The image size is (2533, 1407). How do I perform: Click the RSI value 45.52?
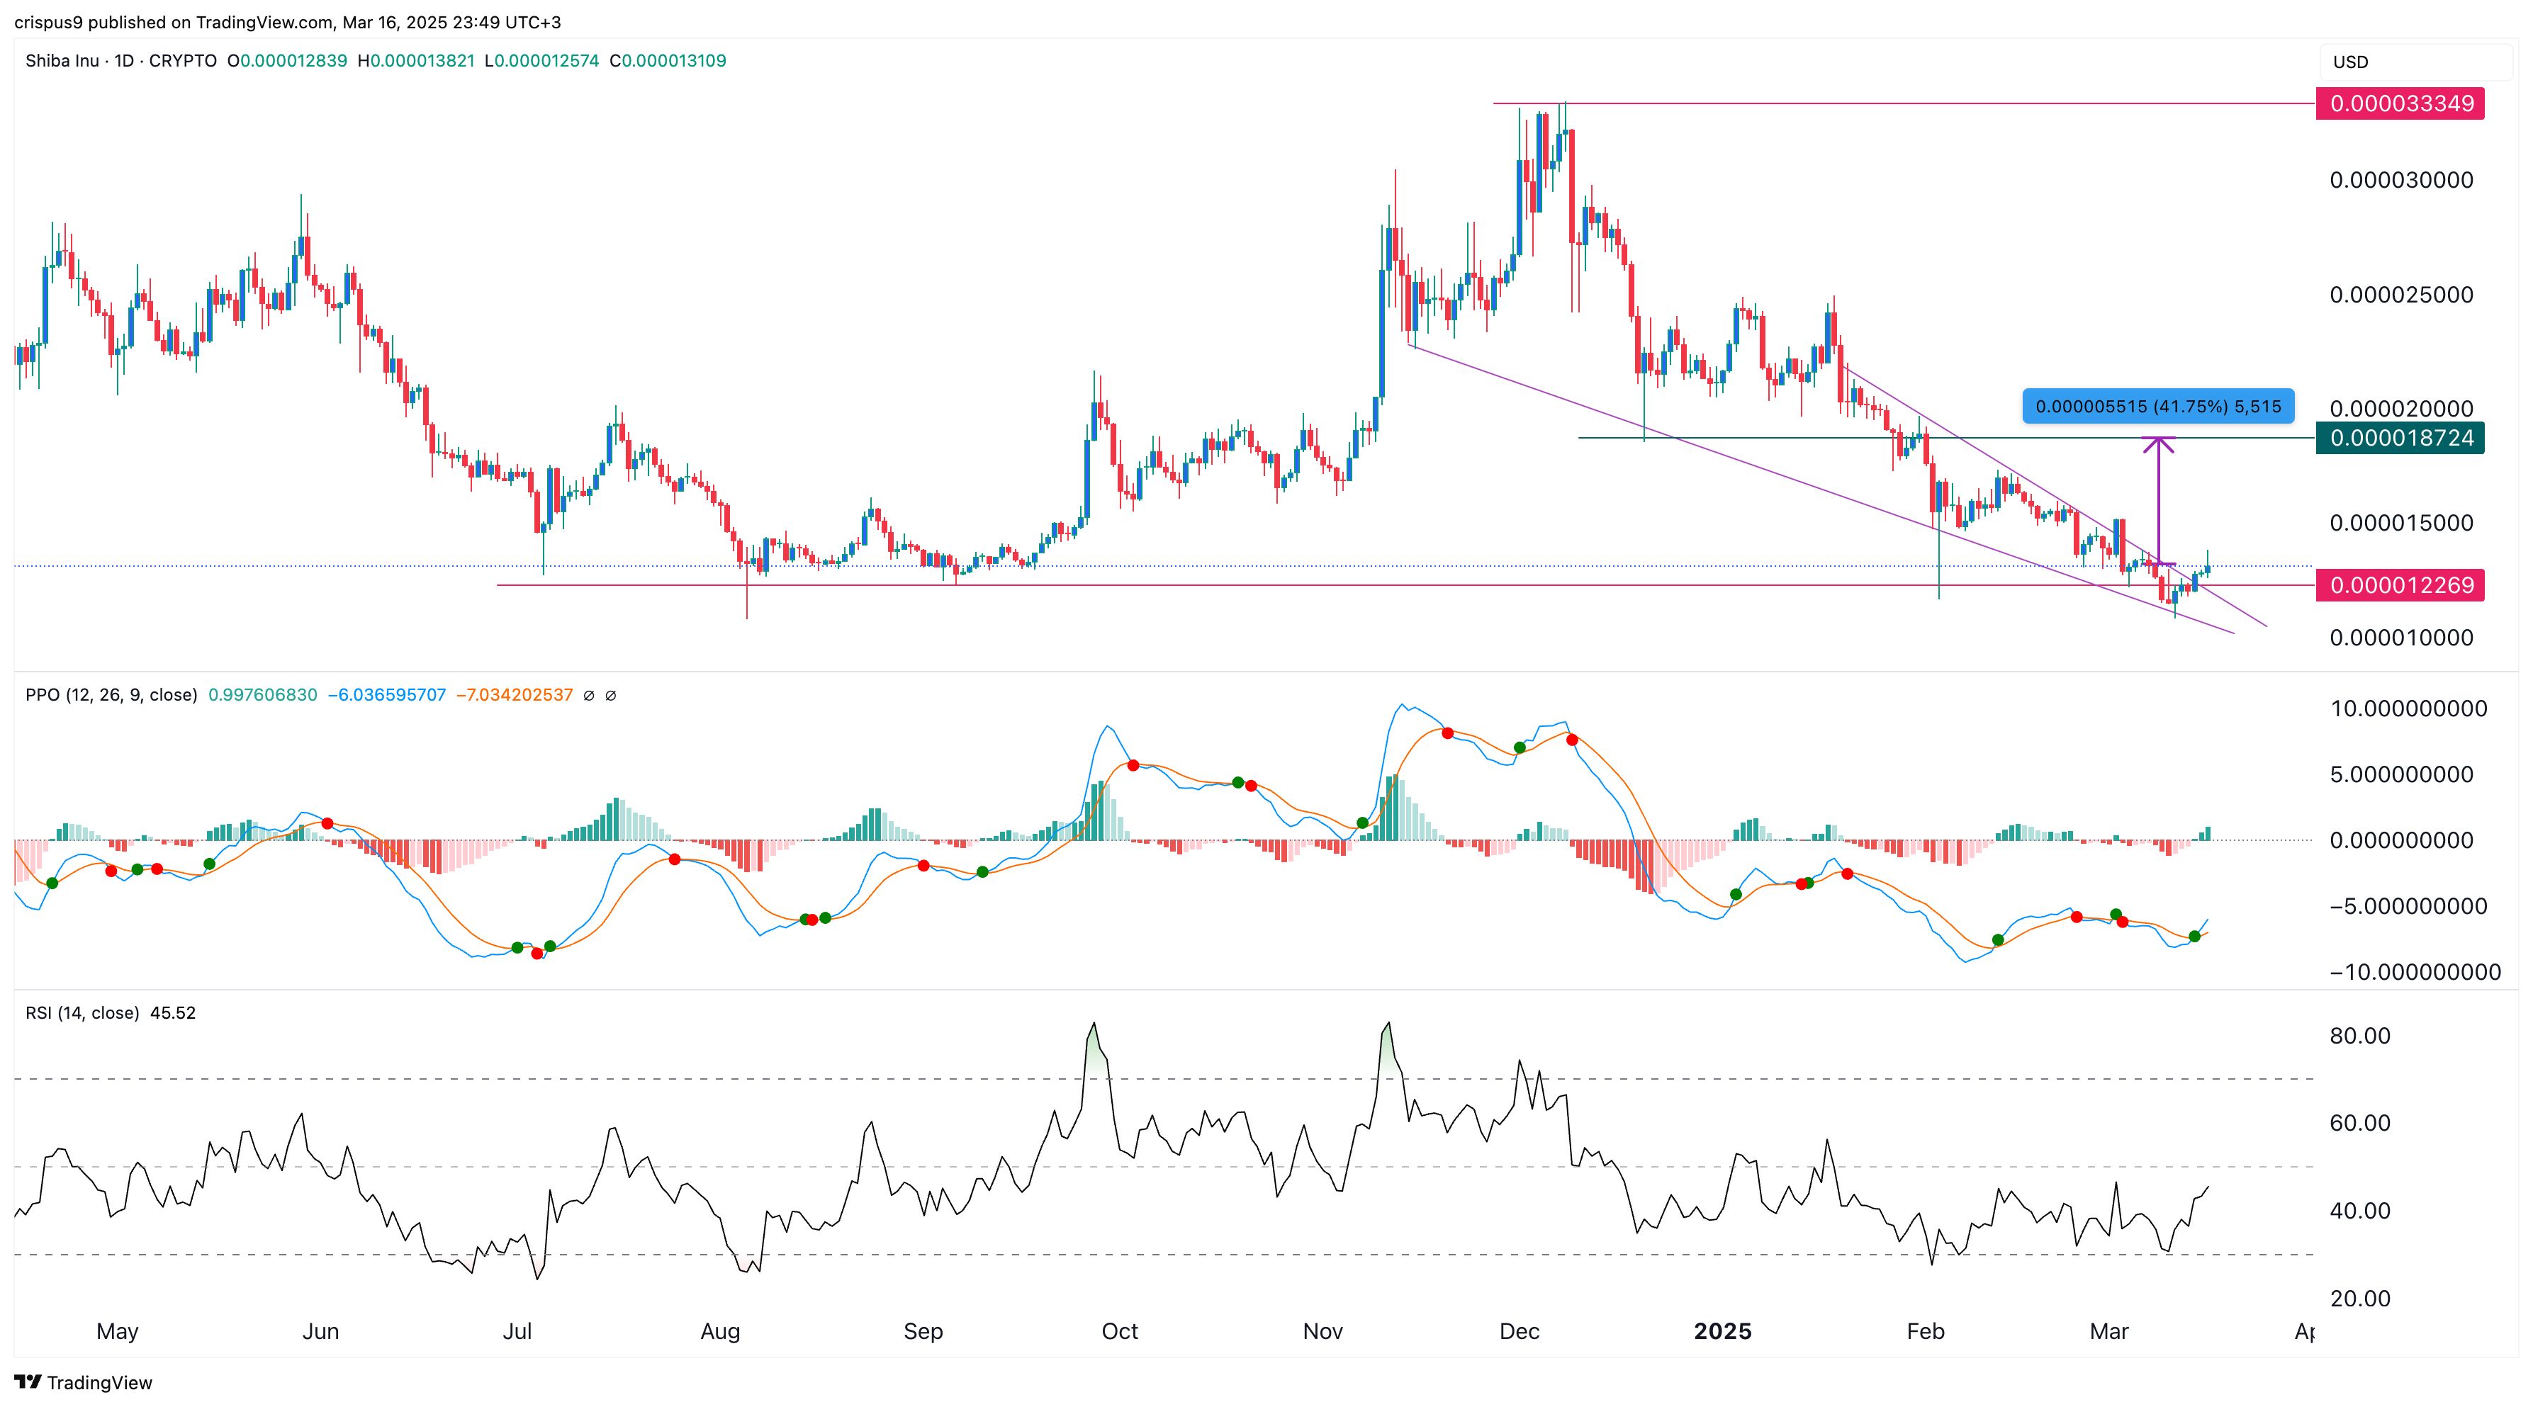pos(173,1012)
